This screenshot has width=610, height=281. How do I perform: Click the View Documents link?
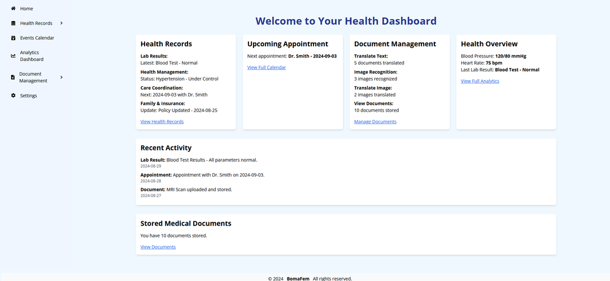[158, 247]
